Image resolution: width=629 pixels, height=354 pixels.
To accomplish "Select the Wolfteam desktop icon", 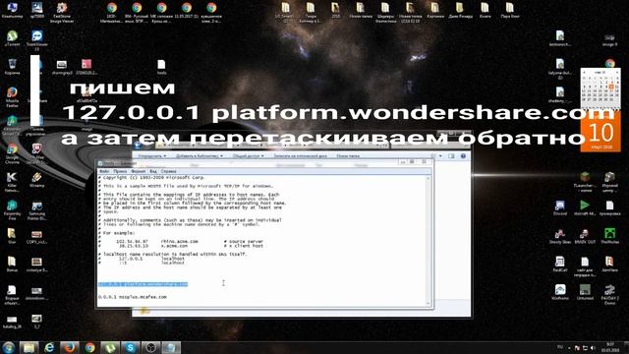I will (560, 292).
